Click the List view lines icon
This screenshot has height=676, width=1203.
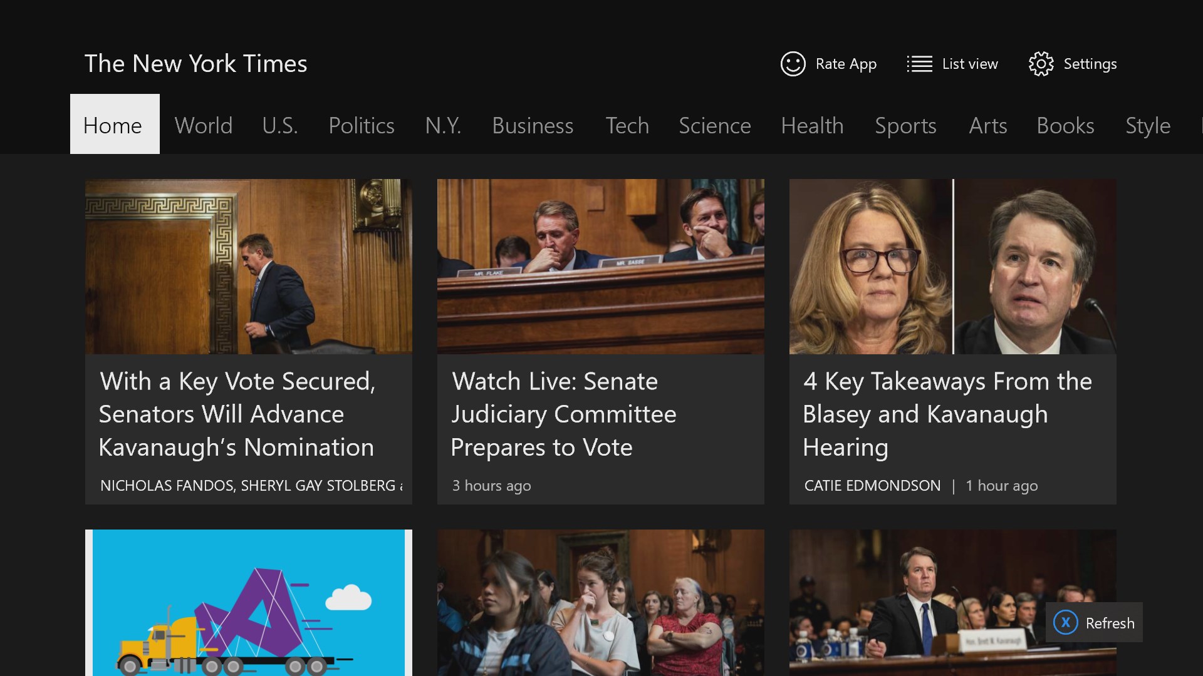(x=919, y=64)
